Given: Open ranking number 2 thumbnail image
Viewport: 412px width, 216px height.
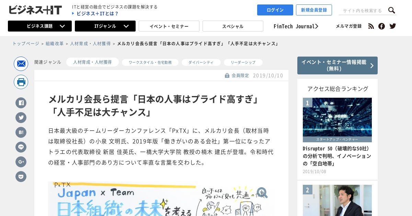Looking at the screenshot, I should [337, 200].
